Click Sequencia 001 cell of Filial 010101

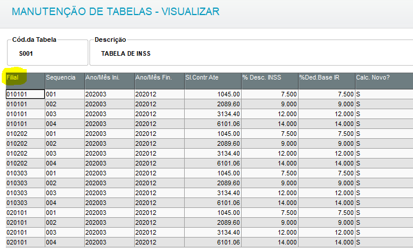click(x=65, y=94)
